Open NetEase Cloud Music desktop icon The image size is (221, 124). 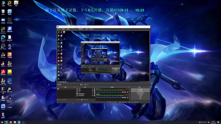click(3, 72)
